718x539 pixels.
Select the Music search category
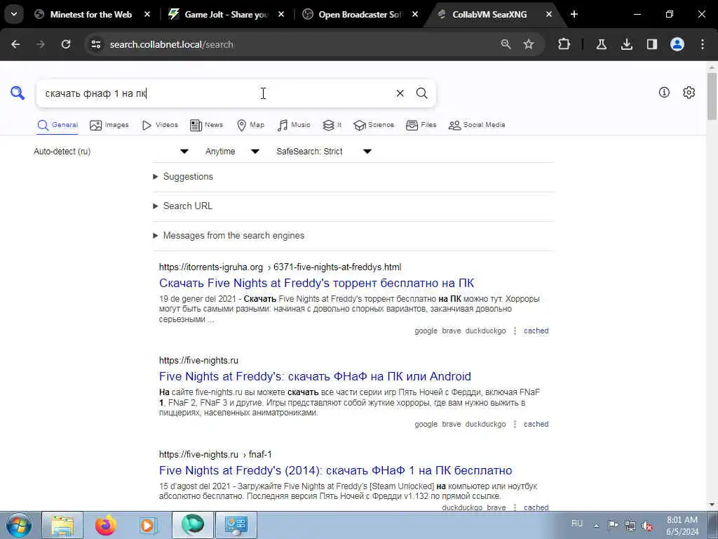[x=294, y=125]
